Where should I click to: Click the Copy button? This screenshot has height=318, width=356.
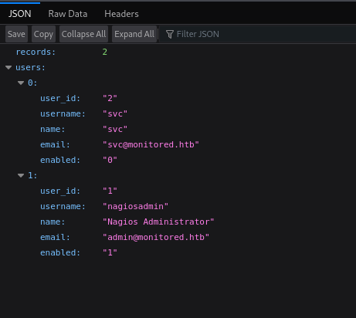click(x=43, y=34)
